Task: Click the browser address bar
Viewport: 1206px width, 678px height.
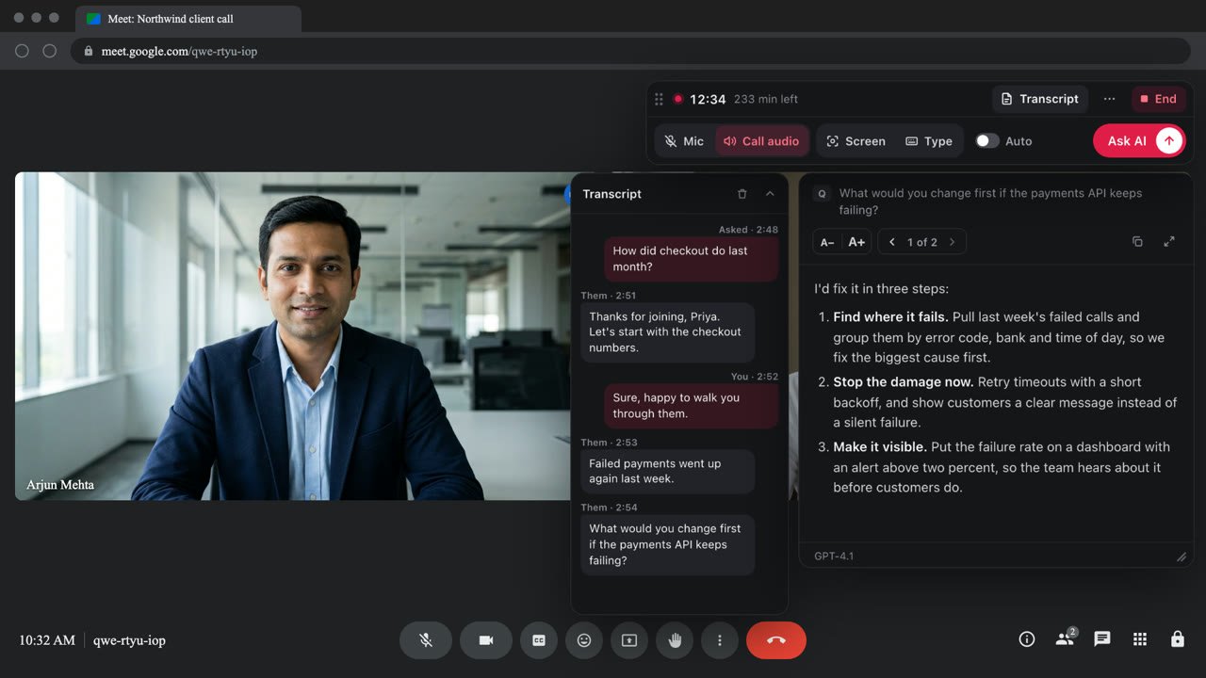Action: [630, 51]
